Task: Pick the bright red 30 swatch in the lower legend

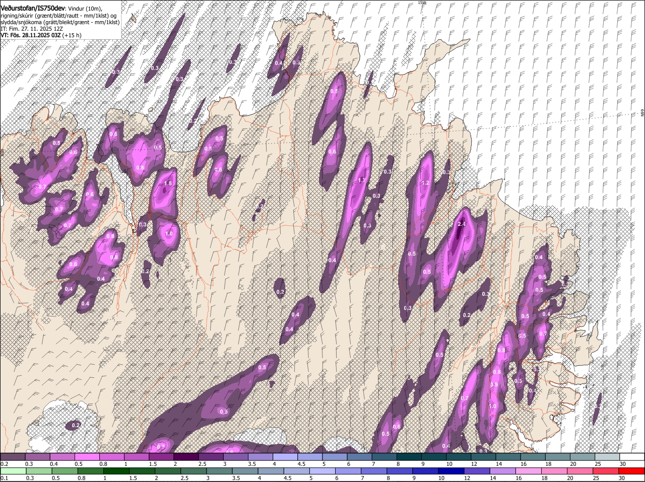Action: [632, 471]
